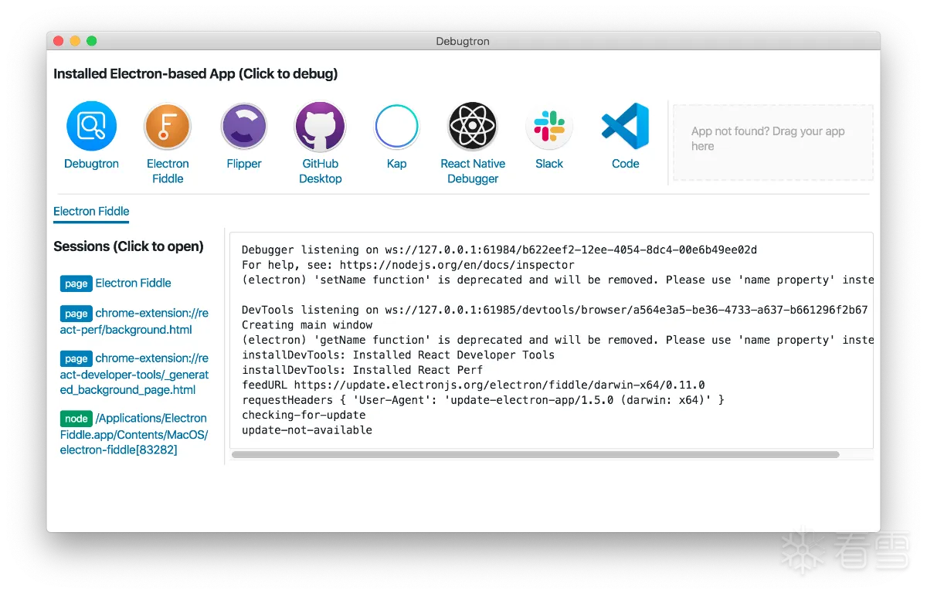The image size is (927, 594).
Task: Click the page badge of react-perf session
Action: pyautogui.click(x=76, y=314)
